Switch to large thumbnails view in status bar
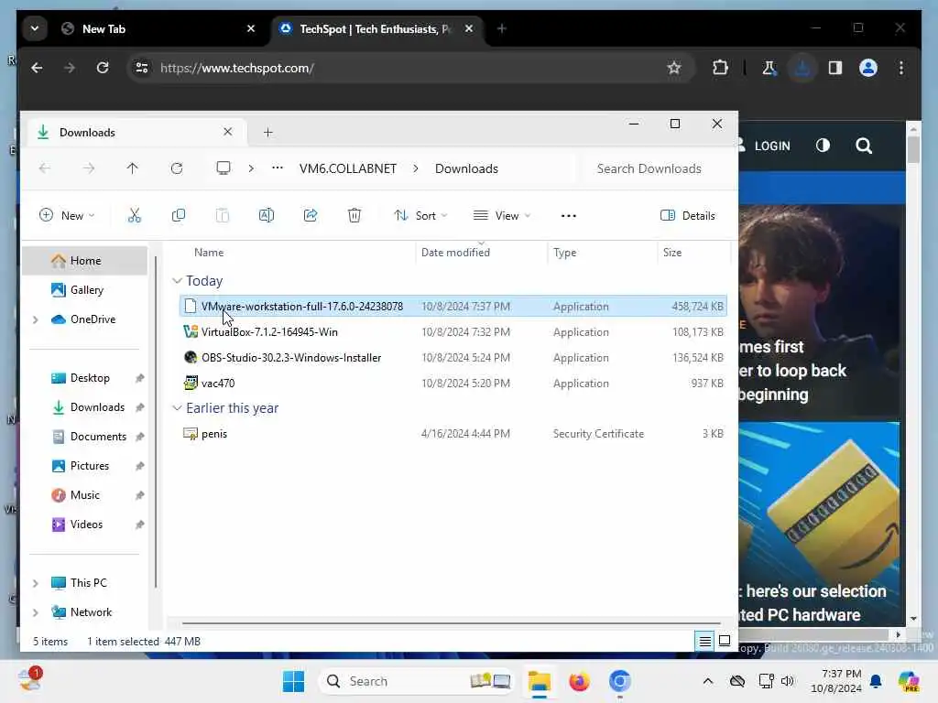The width and height of the screenshot is (938, 703). tap(725, 642)
